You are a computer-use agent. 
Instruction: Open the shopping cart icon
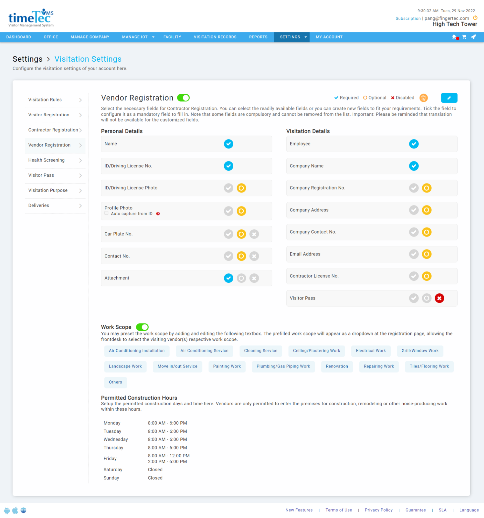point(464,37)
